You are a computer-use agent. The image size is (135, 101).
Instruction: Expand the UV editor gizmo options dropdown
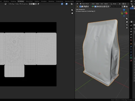[x=64, y=4]
